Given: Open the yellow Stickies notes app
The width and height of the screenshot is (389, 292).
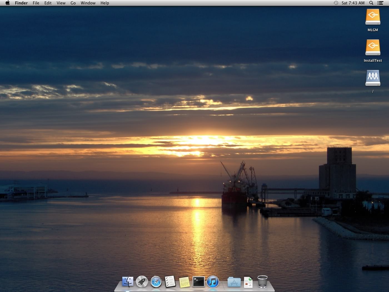Looking at the screenshot, I should [184, 282].
